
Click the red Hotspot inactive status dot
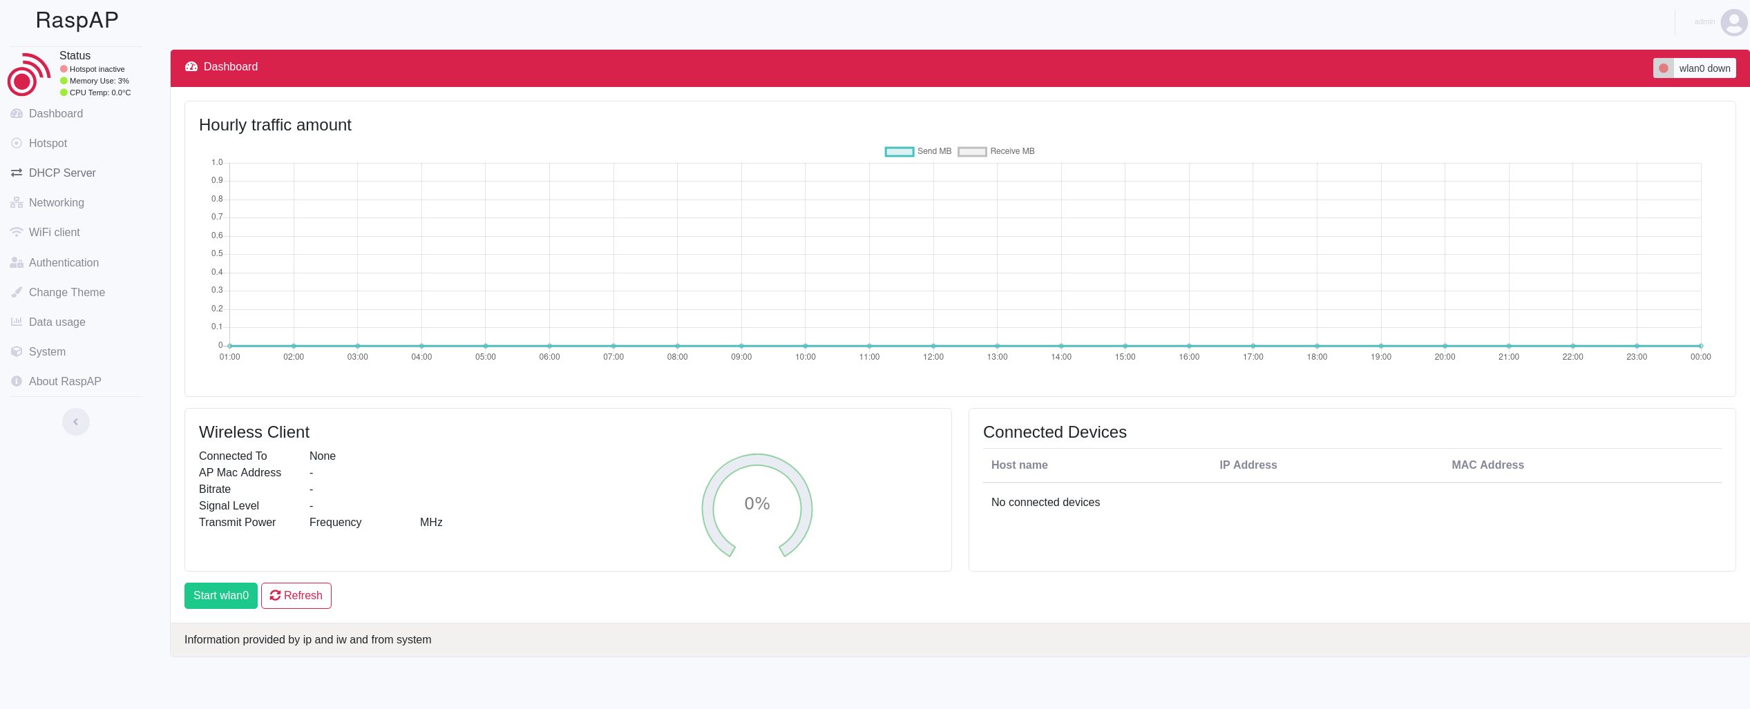tap(64, 69)
